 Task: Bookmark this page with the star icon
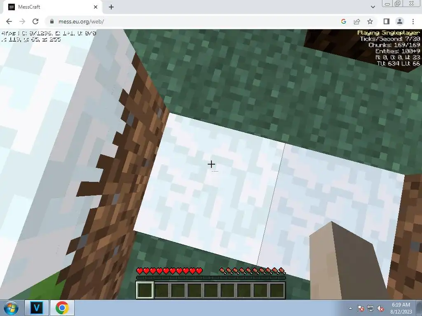370,21
